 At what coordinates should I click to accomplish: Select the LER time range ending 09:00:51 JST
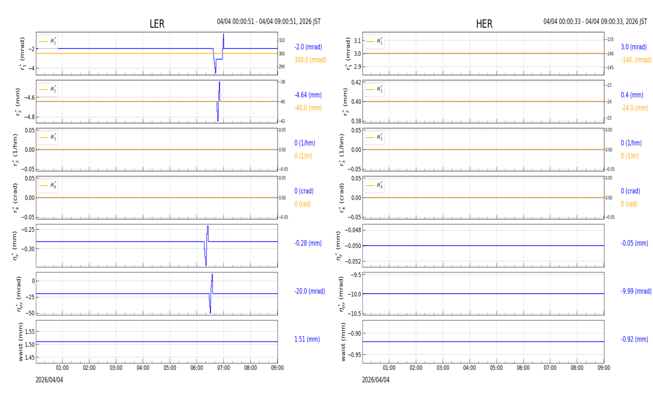[x=269, y=22]
